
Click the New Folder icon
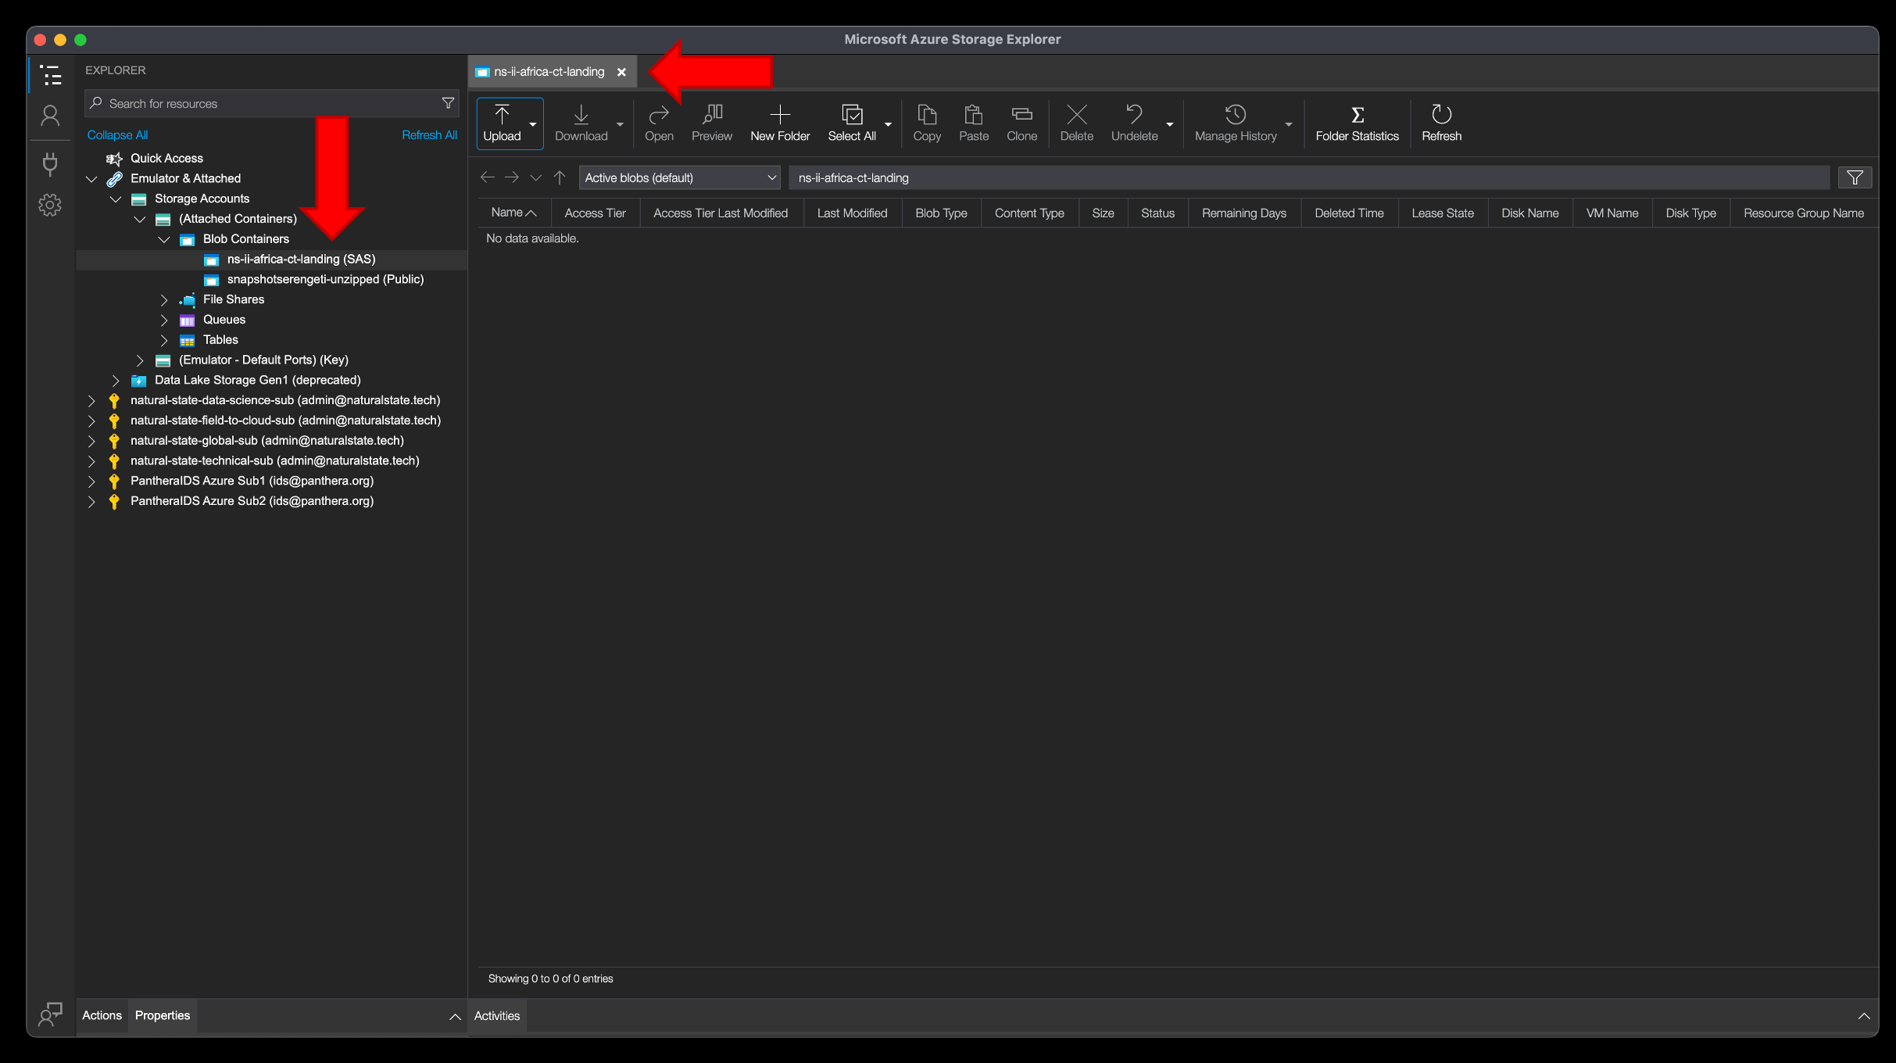(780, 115)
